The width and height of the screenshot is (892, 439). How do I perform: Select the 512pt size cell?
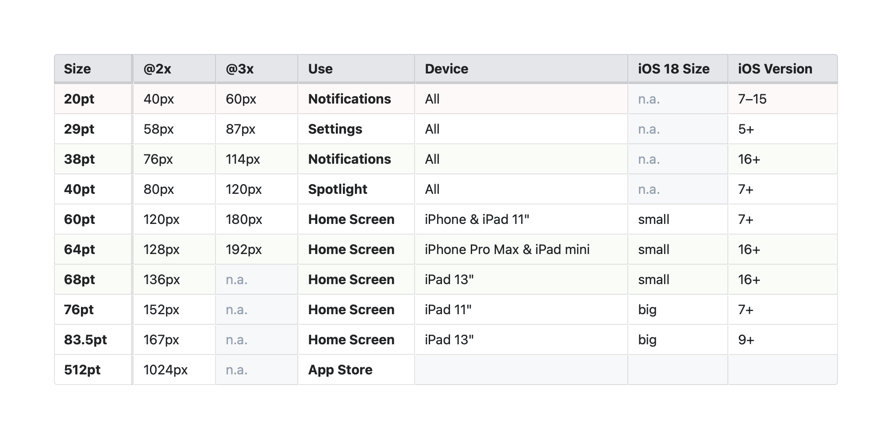(x=82, y=370)
